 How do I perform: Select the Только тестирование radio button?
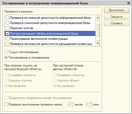tap(6, 52)
